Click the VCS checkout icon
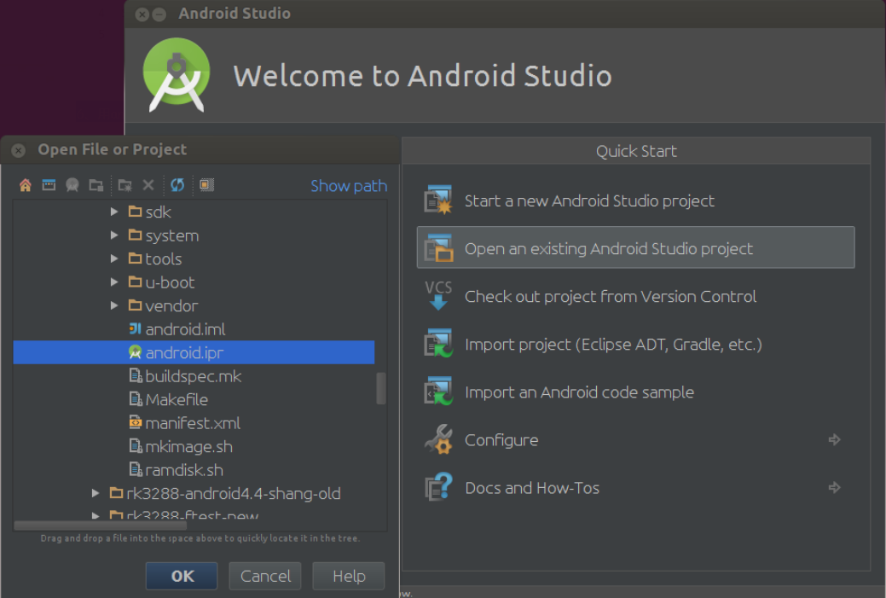This screenshot has height=598, width=886. click(x=438, y=296)
